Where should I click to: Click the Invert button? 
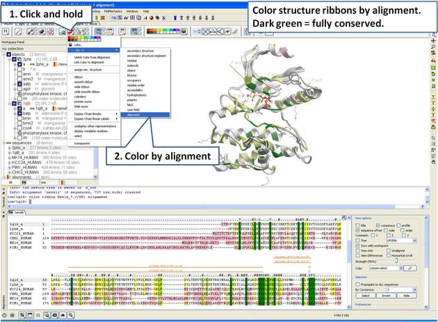[x=386, y=296]
